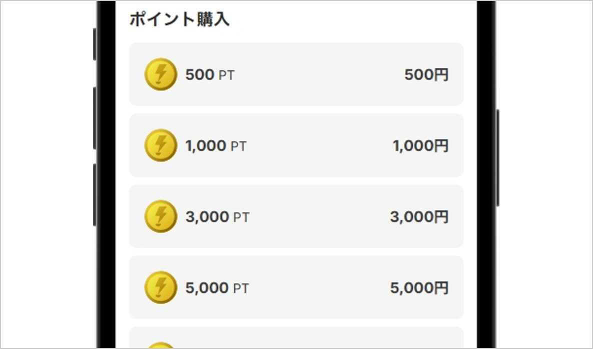
Task: Click the coin icon beside 3,000 PT
Action: [160, 216]
